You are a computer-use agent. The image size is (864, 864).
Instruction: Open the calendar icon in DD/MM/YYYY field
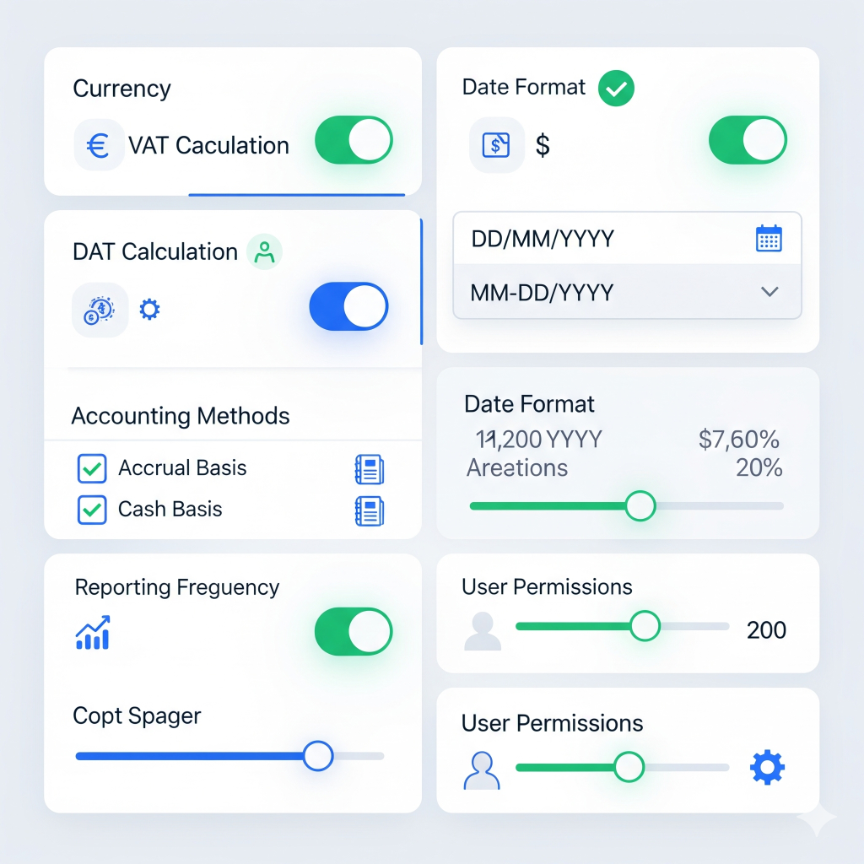[x=768, y=239]
